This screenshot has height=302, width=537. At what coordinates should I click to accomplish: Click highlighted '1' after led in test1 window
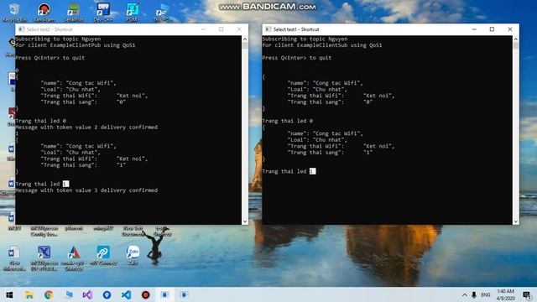(312, 171)
